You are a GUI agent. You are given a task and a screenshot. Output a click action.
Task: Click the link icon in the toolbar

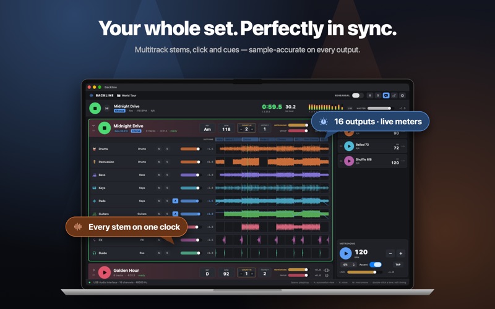[x=394, y=95]
